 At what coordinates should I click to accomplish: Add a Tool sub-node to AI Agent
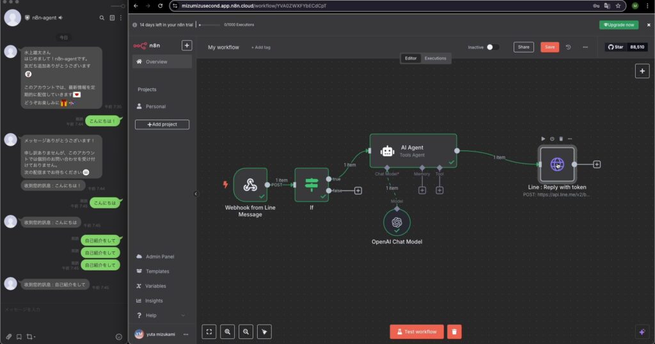click(439, 191)
